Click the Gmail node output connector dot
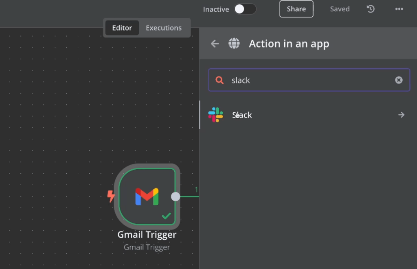417x269 pixels. pos(176,197)
